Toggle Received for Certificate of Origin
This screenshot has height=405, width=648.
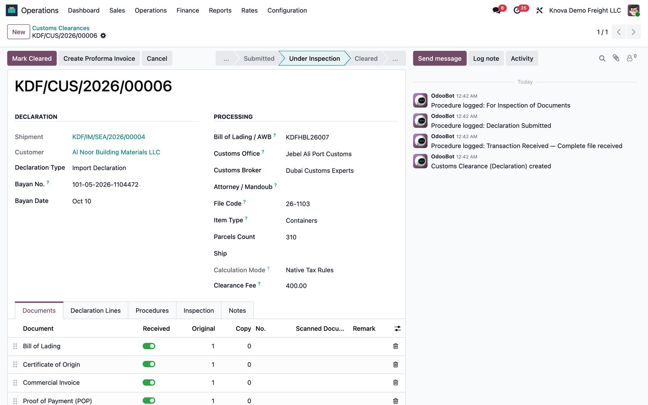point(149,364)
